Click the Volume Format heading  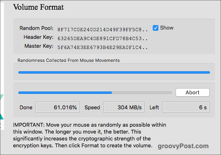(38, 7)
